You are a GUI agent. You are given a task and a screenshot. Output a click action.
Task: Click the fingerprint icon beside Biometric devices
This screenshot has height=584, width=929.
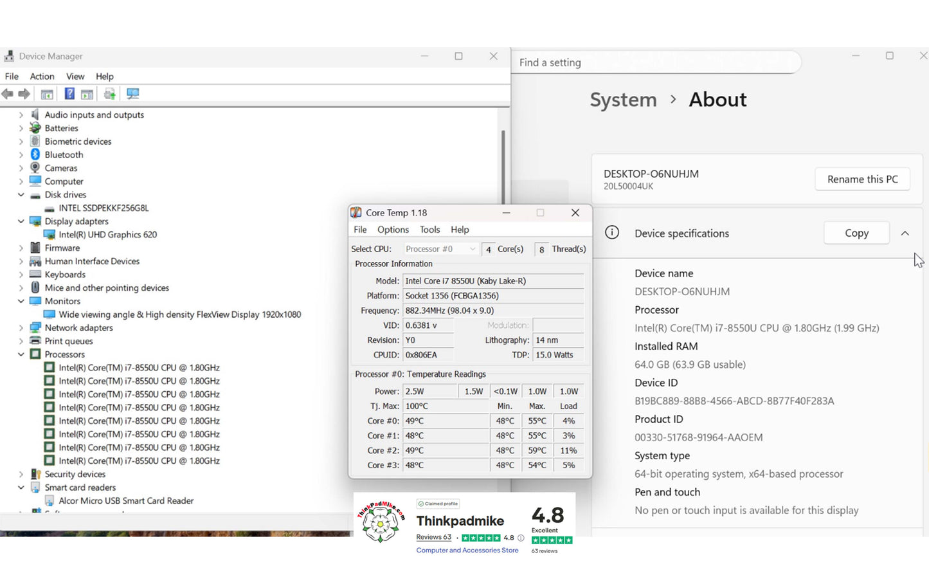pos(35,141)
